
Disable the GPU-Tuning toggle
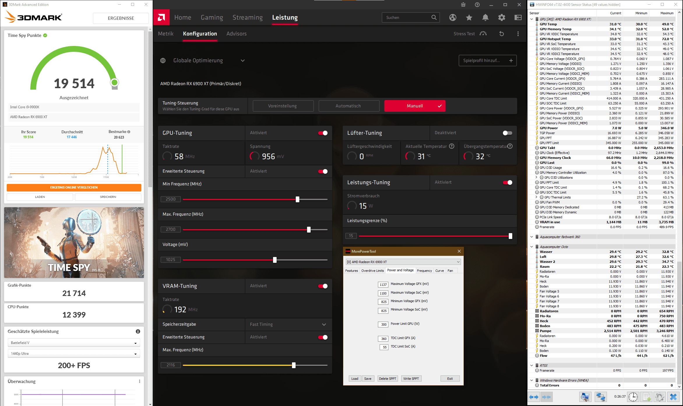click(x=323, y=133)
